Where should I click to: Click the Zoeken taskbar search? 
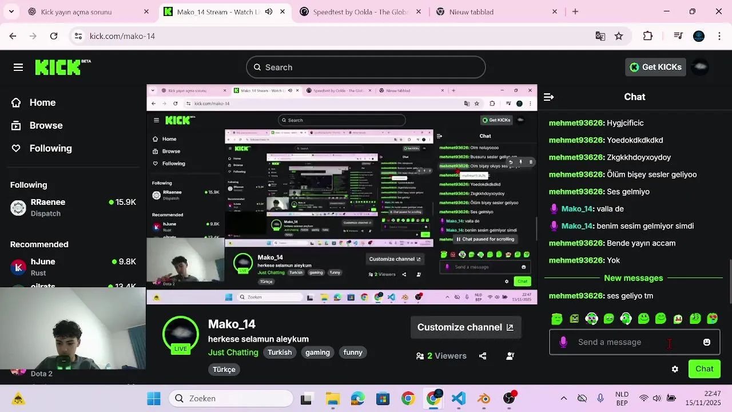coord(231,398)
